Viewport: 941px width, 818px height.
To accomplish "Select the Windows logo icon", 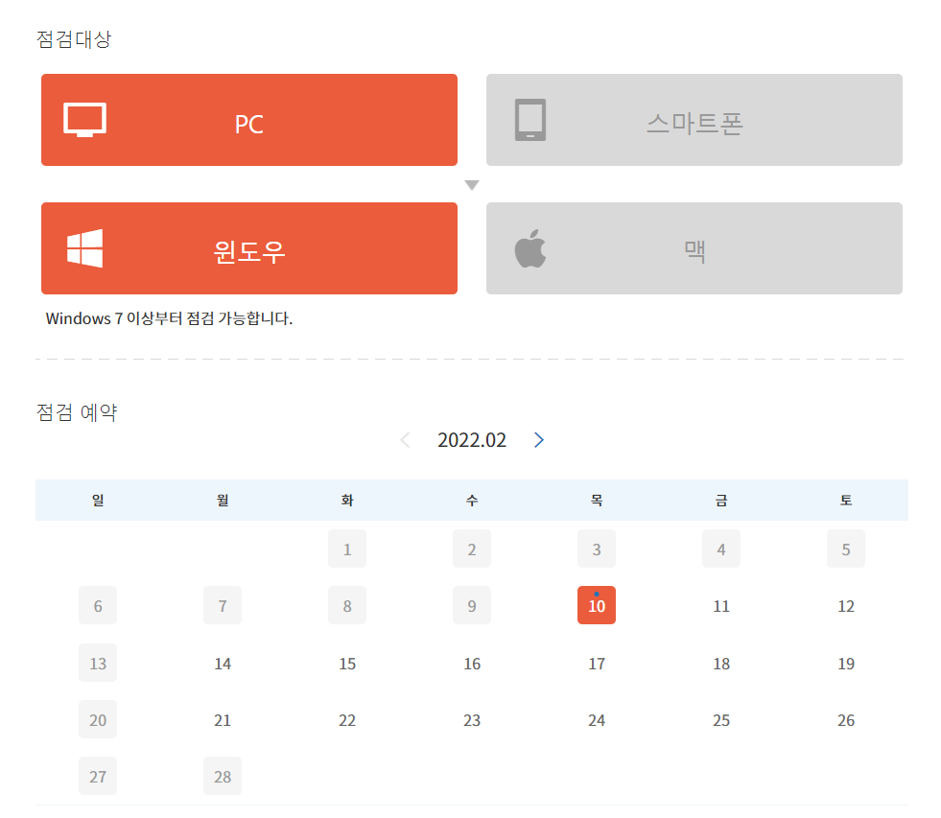I will 83,247.
